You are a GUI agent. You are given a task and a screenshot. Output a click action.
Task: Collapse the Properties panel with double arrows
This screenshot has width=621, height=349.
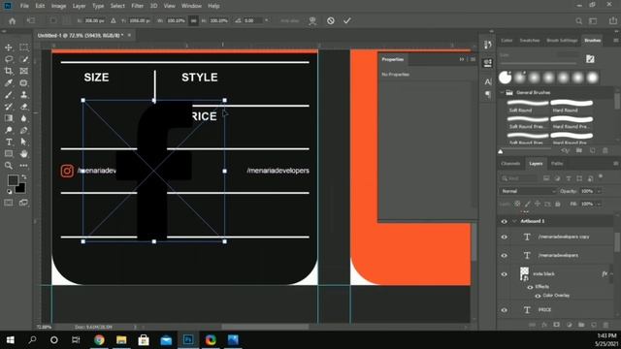462,59
